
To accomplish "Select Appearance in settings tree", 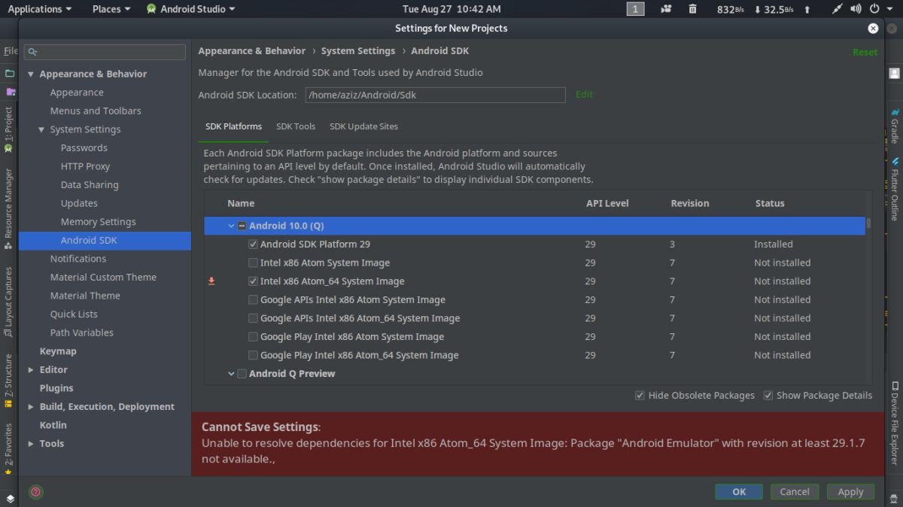I will 77,93.
